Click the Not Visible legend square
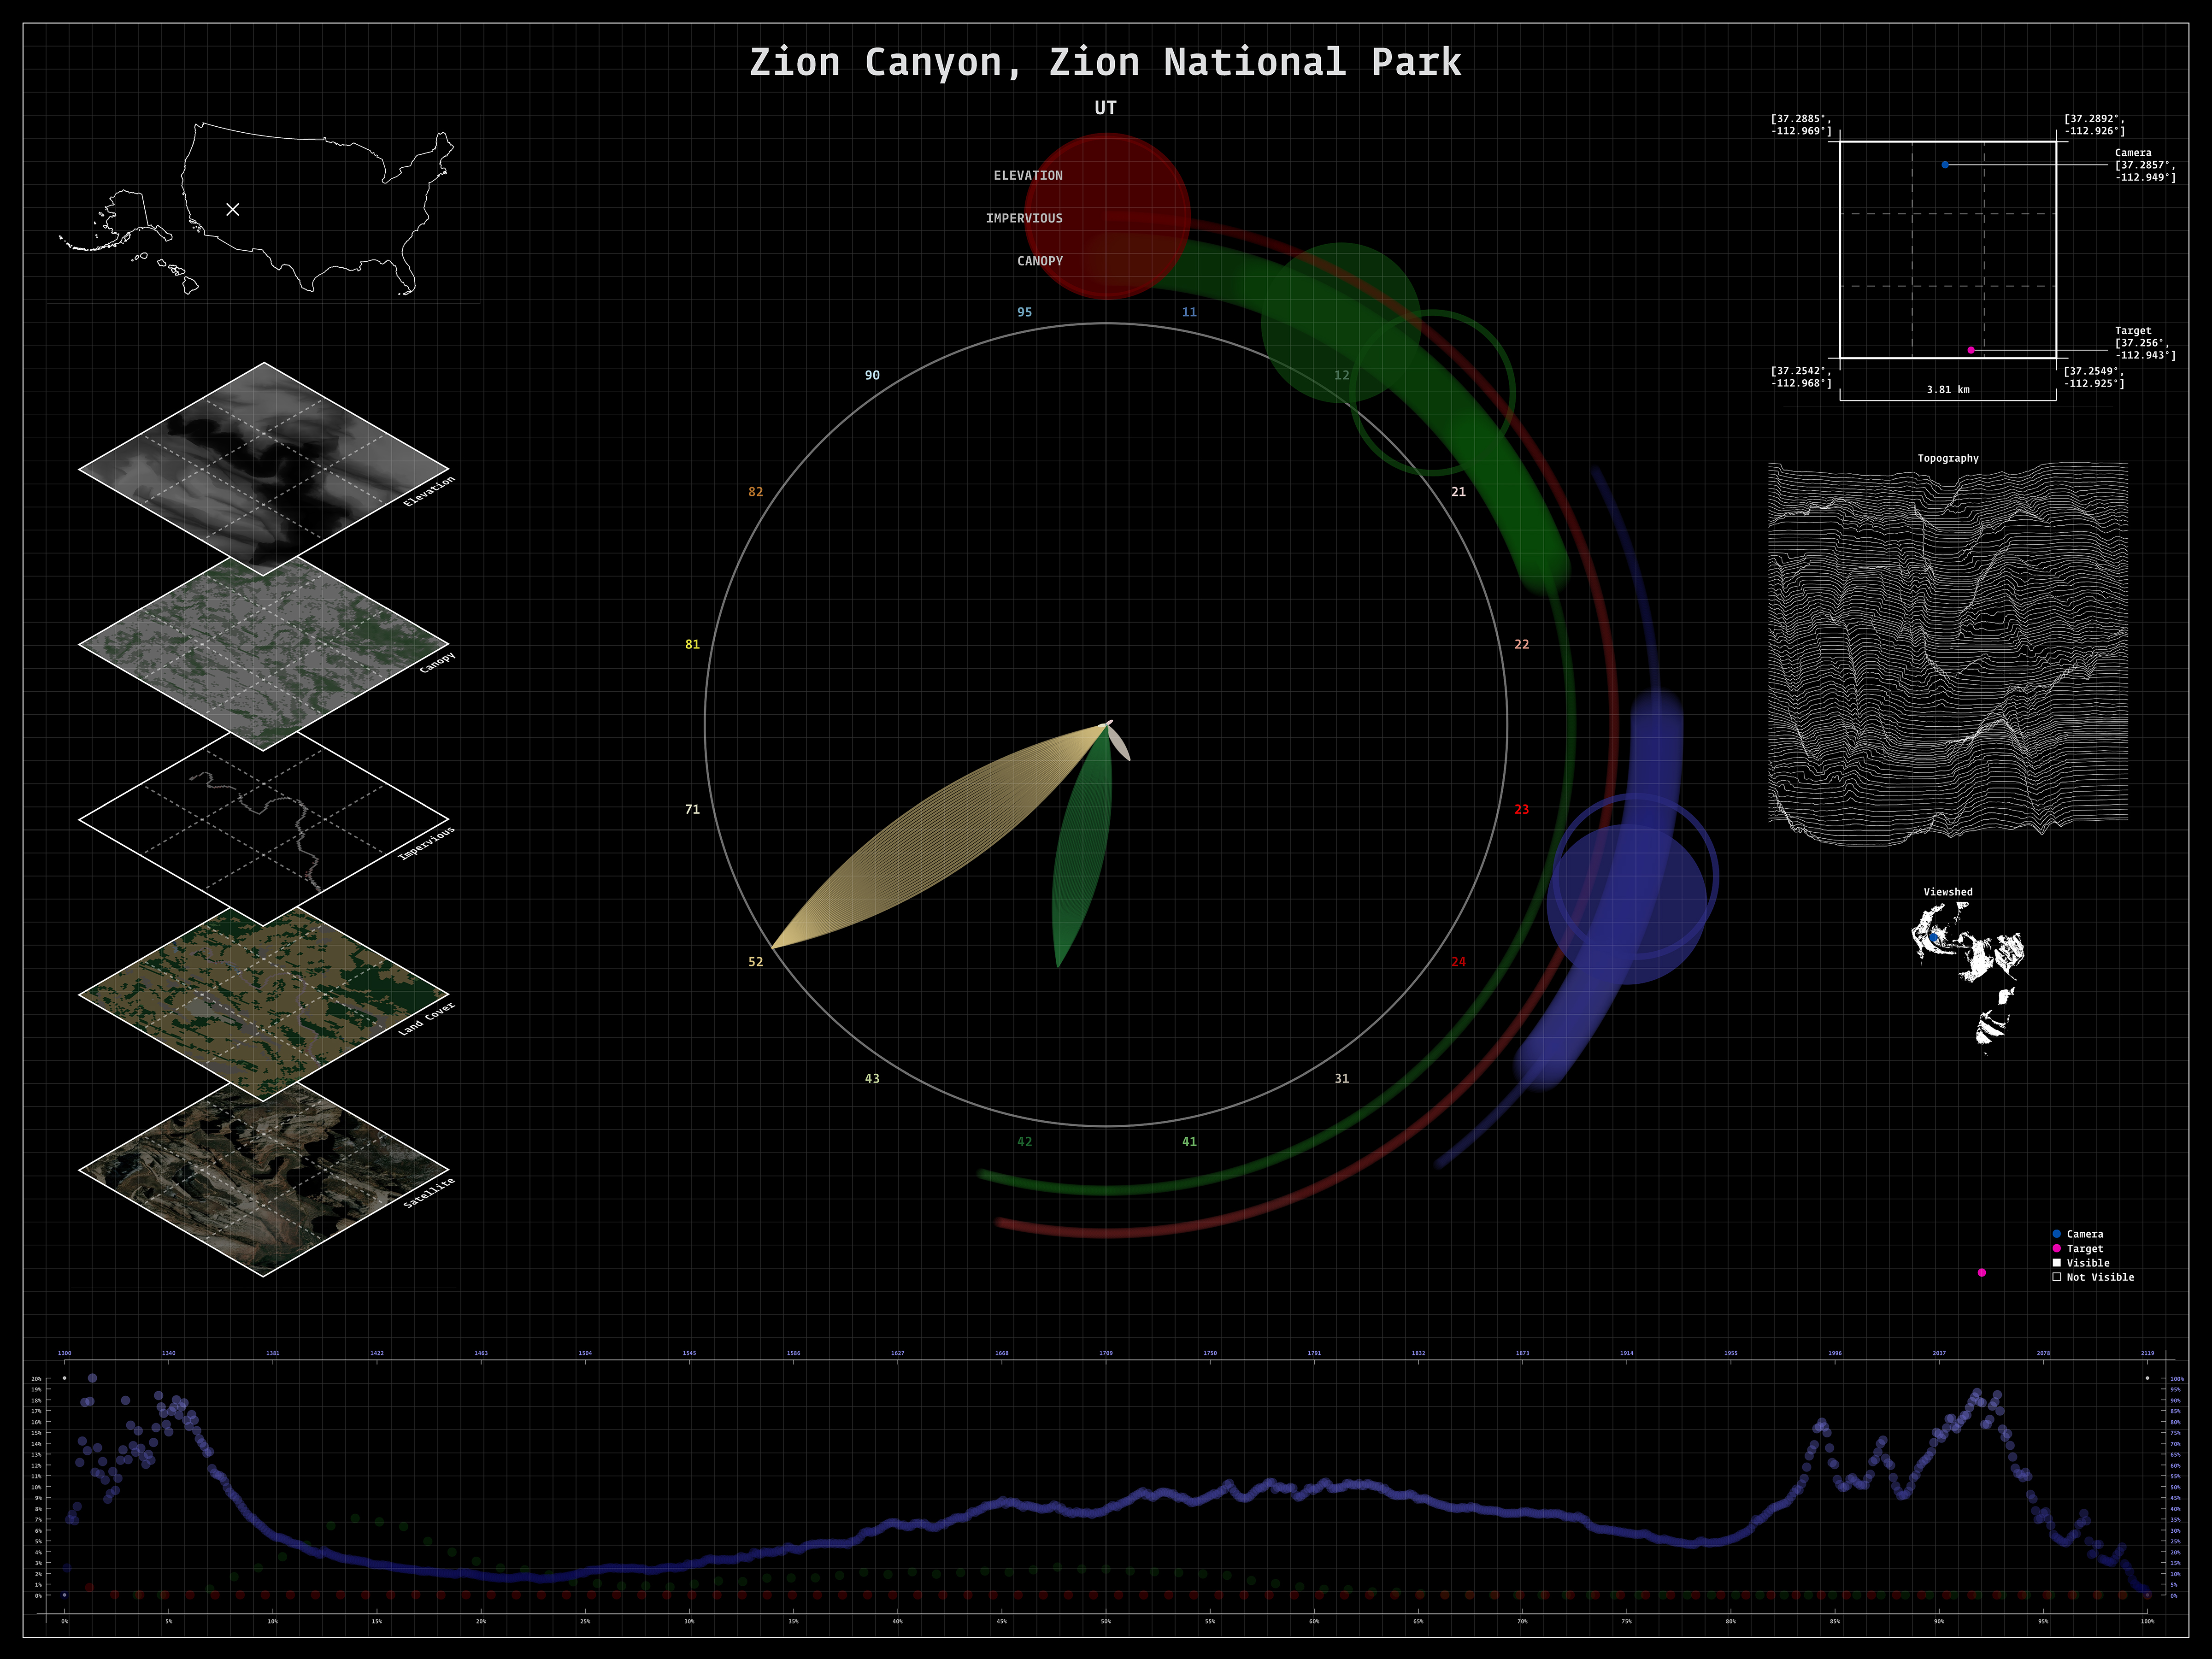The height and width of the screenshot is (1659, 2212). [x=2057, y=1277]
